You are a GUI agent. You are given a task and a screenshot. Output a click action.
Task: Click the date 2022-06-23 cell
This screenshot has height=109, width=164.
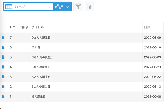click(153, 67)
